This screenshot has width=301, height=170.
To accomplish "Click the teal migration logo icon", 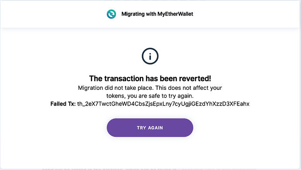I will (x=111, y=14).
